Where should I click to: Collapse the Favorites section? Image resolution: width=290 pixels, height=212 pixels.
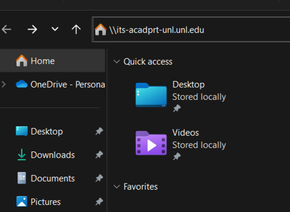point(117,187)
